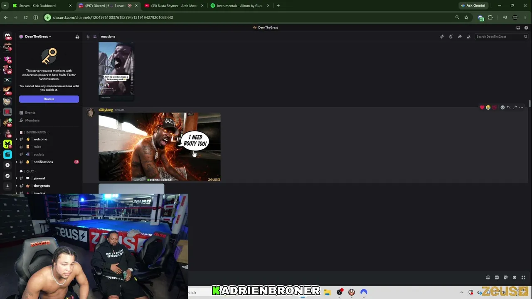The image size is (532, 299).
Task: Open the cyan clapperboard server icon
Action: point(7,154)
